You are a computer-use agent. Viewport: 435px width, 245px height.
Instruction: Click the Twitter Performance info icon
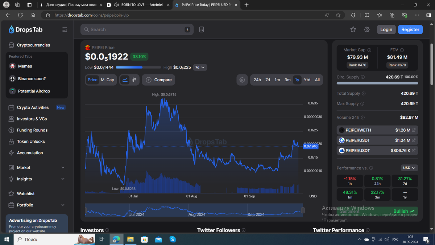click(x=368, y=230)
